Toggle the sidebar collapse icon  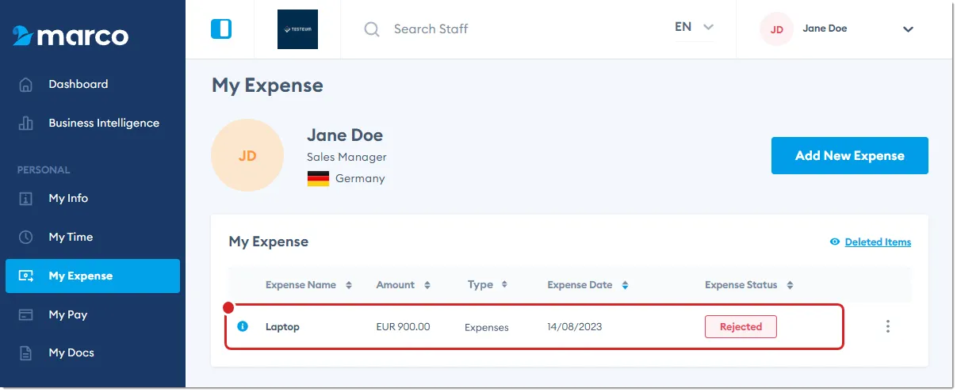pos(221,29)
